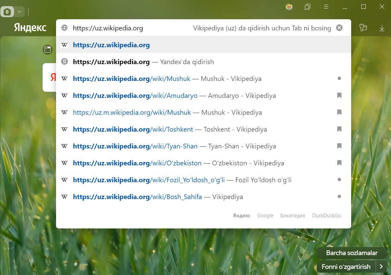
Task: Open the extensions icon beside downloads
Action: pos(363,28)
